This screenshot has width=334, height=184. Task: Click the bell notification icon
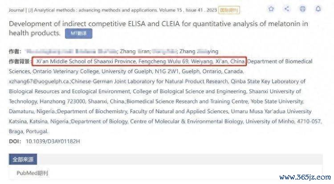318,9
